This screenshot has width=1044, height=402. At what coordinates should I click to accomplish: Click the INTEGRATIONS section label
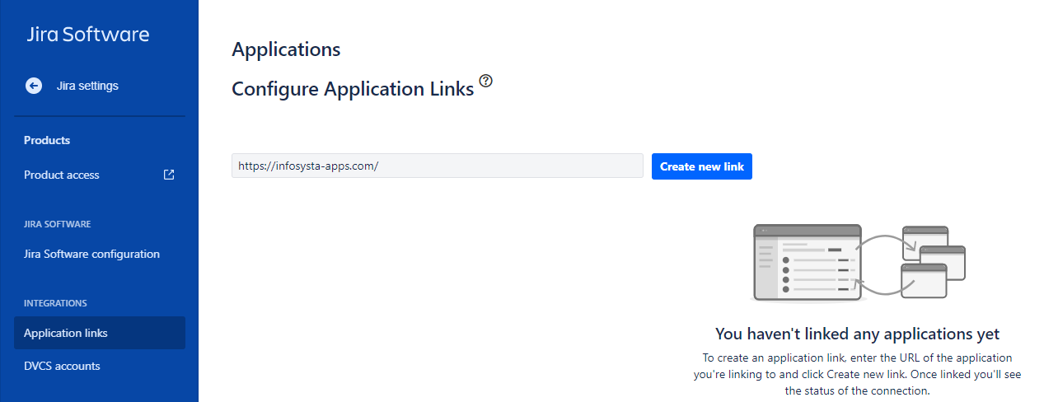55,303
